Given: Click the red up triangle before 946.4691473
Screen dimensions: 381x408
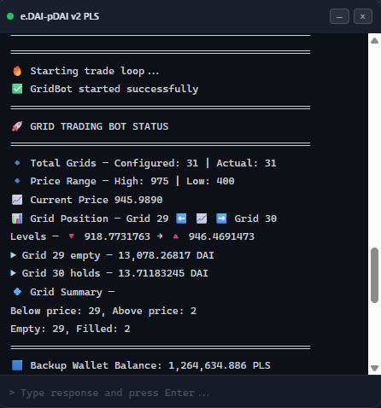Looking at the screenshot, I should pyautogui.click(x=176, y=236).
